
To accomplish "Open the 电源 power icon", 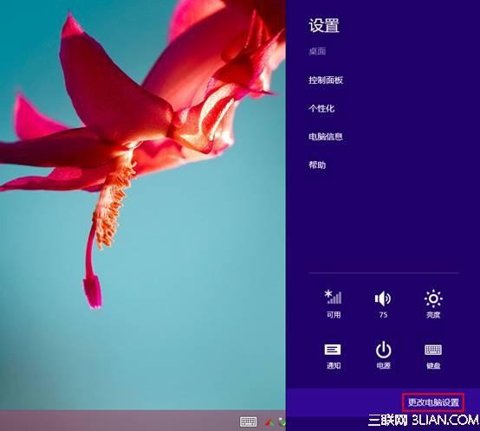I will [x=383, y=350].
